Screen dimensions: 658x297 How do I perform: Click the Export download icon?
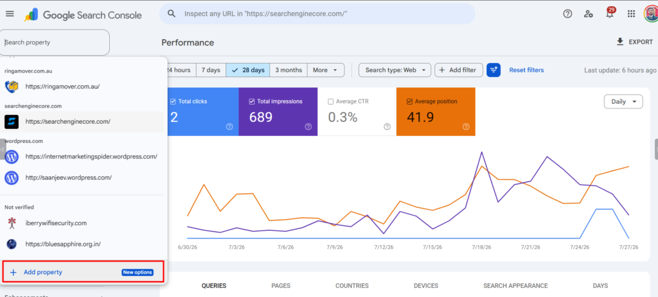pyautogui.click(x=620, y=42)
